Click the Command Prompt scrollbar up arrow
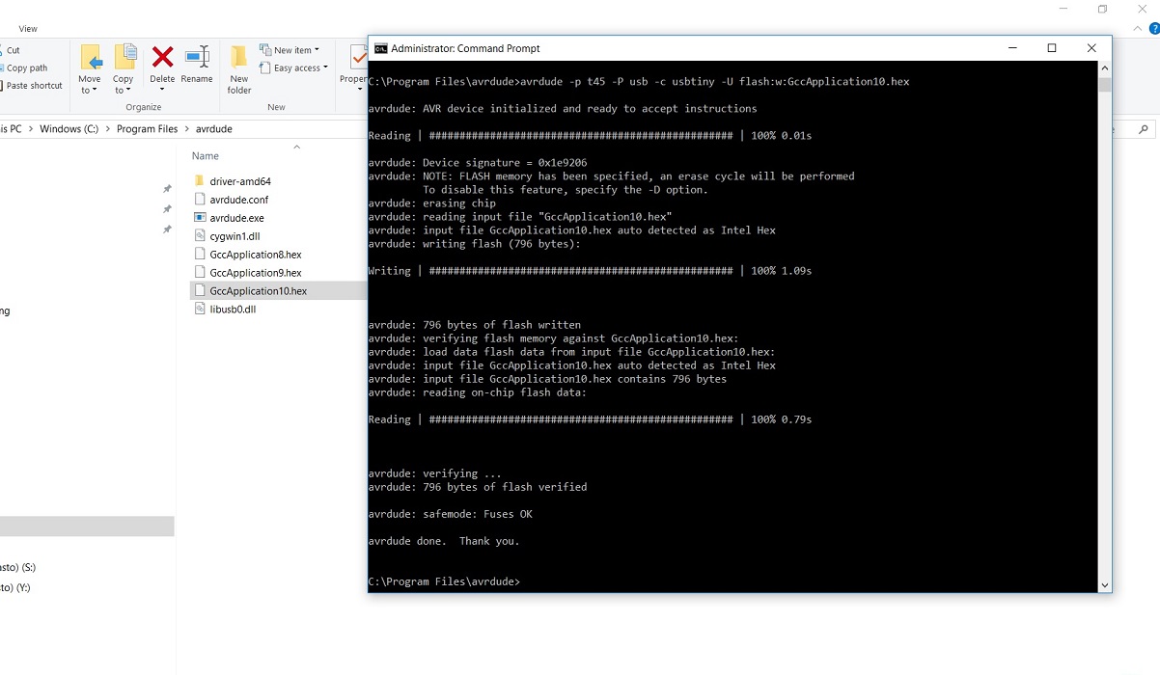Image resolution: width=1160 pixels, height=675 pixels. (1105, 69)
